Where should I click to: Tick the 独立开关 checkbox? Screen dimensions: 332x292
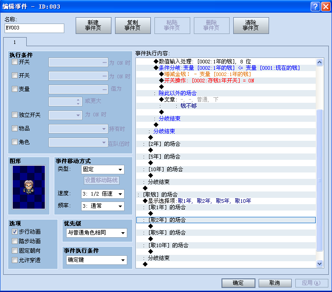(14, 115)
